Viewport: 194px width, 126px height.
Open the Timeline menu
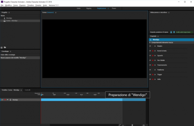30,5
